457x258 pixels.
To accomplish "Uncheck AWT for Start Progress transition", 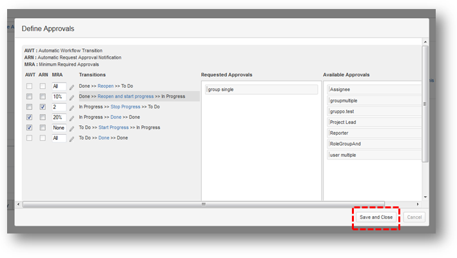I will coord(30,128).
